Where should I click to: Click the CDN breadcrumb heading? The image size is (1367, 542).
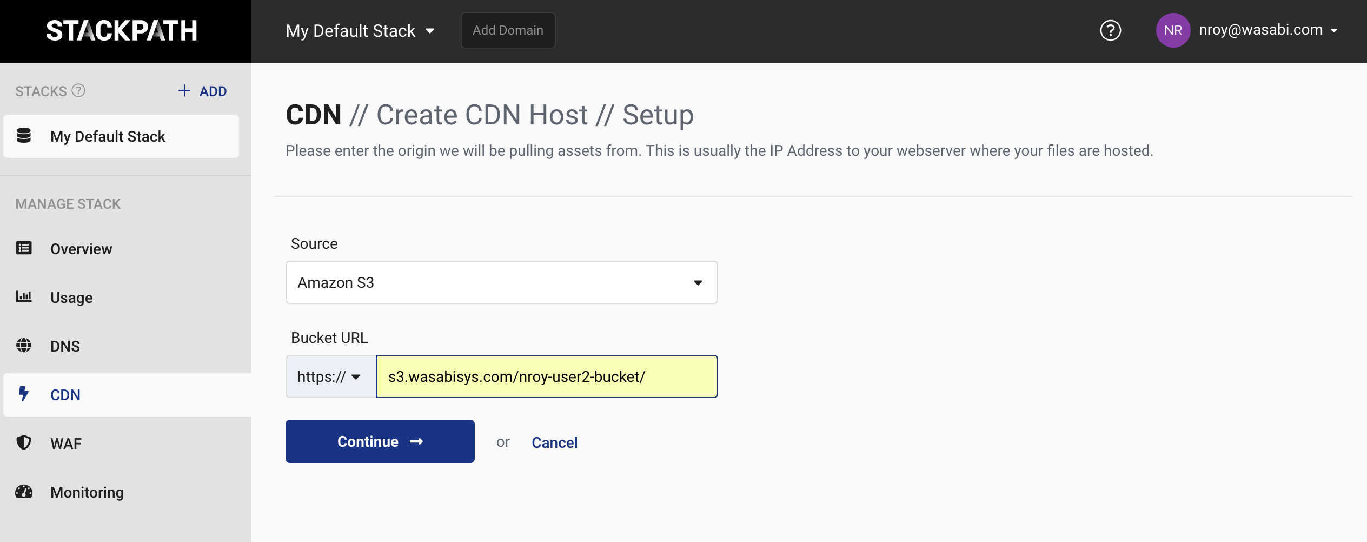314,115
